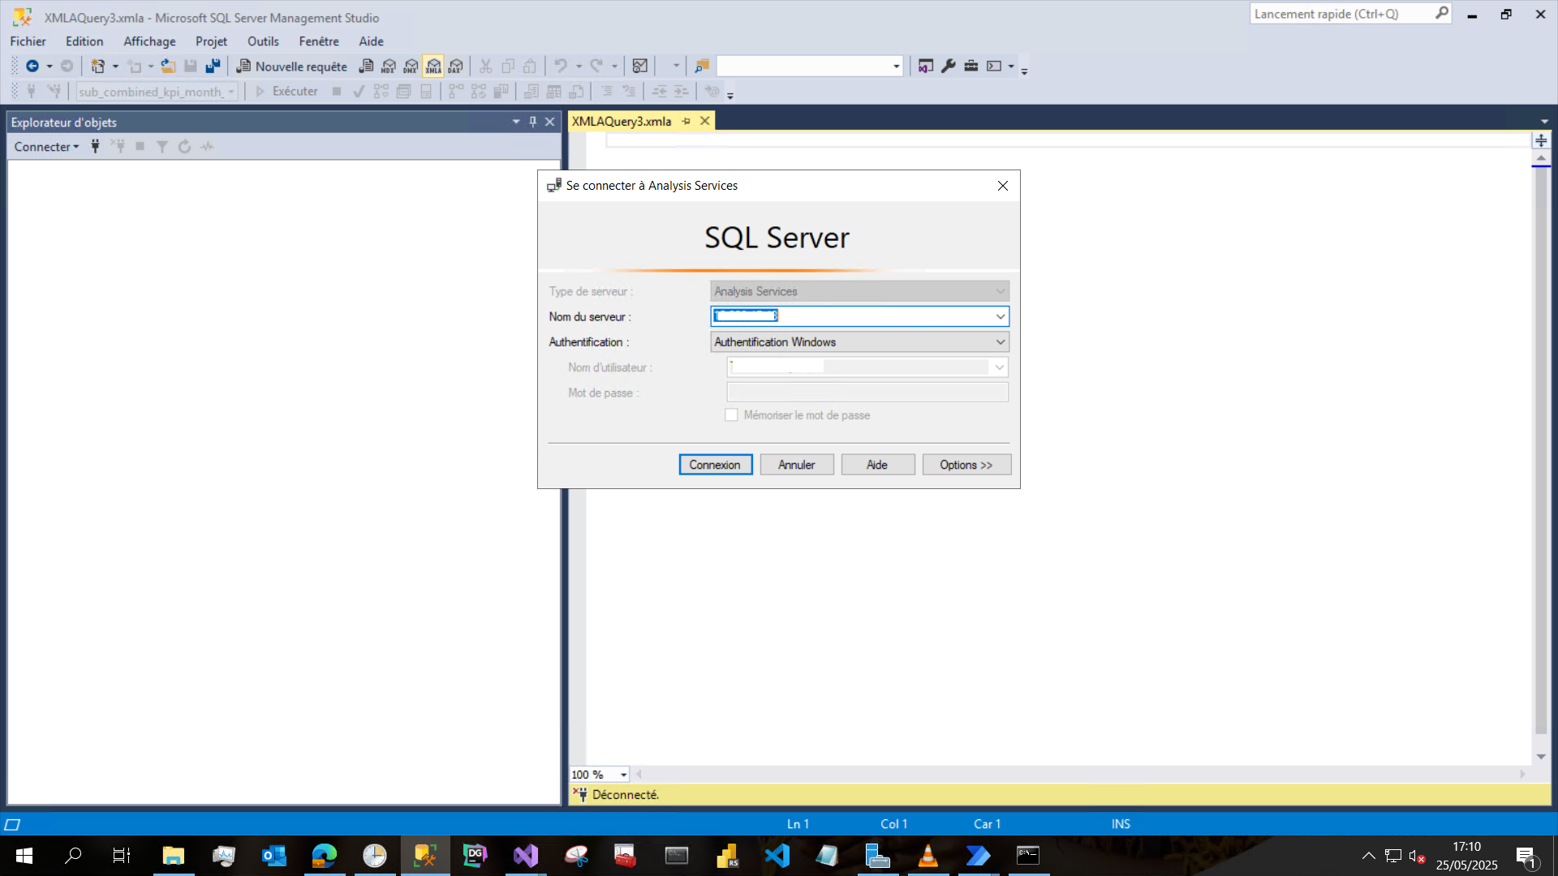Screen dimensions: 1558x876
Task: Click the activity monitor icon
Action: (640, 66)
